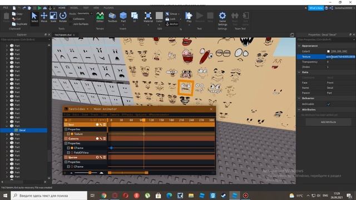The width and height of the screenshot is (356, 200).
Task: Activate the Move tool
Action: [x=44, y=17]
